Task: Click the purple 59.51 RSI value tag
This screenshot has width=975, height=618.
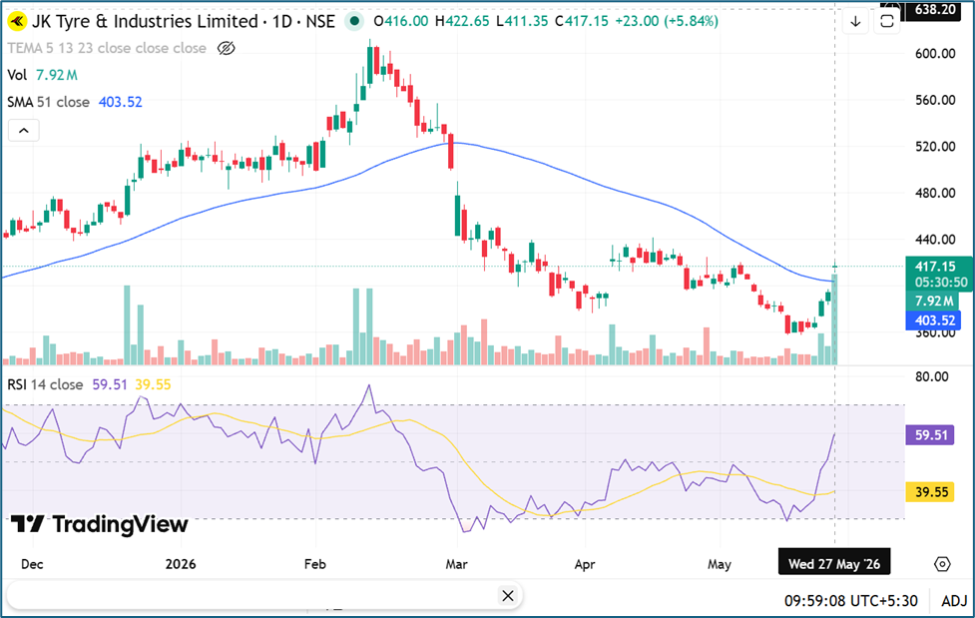Action: pyautogui.click(x=930, y=435)
